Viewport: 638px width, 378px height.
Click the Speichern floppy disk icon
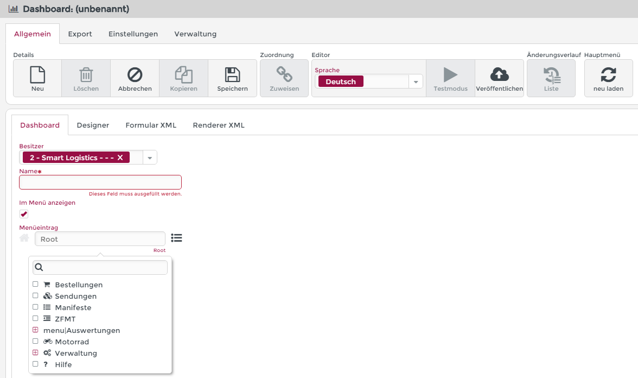pos(232,75)
